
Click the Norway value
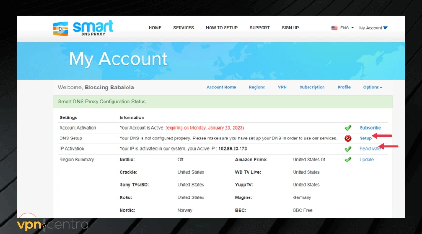point(185,210)
